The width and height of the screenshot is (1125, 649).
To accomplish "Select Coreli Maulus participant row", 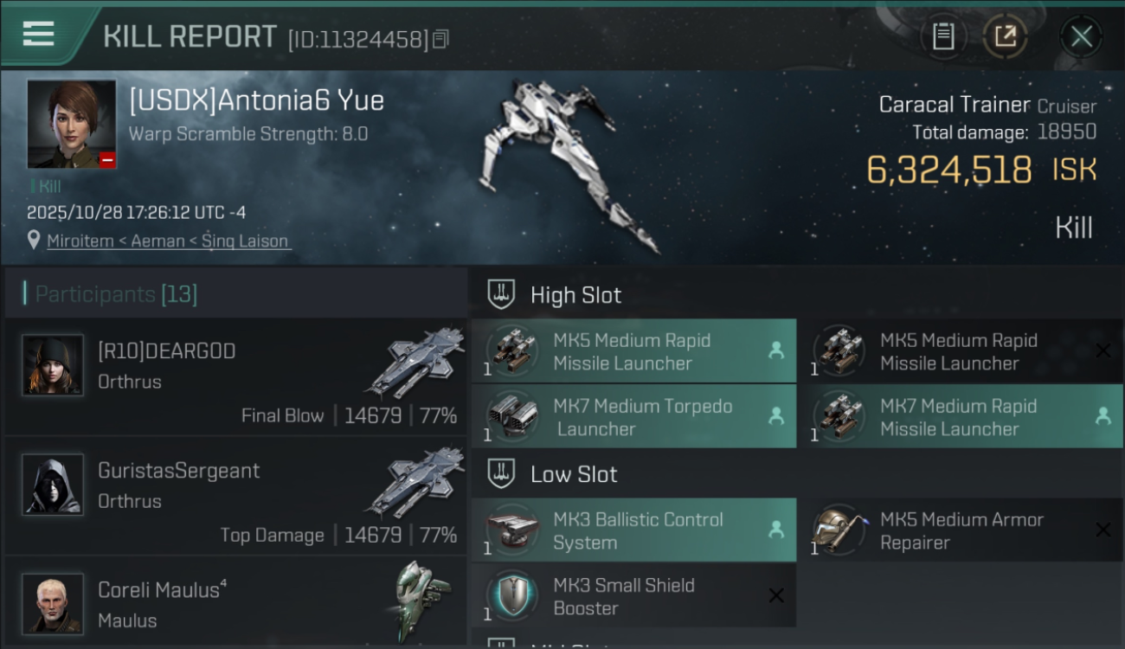I will tap(235, 603).
